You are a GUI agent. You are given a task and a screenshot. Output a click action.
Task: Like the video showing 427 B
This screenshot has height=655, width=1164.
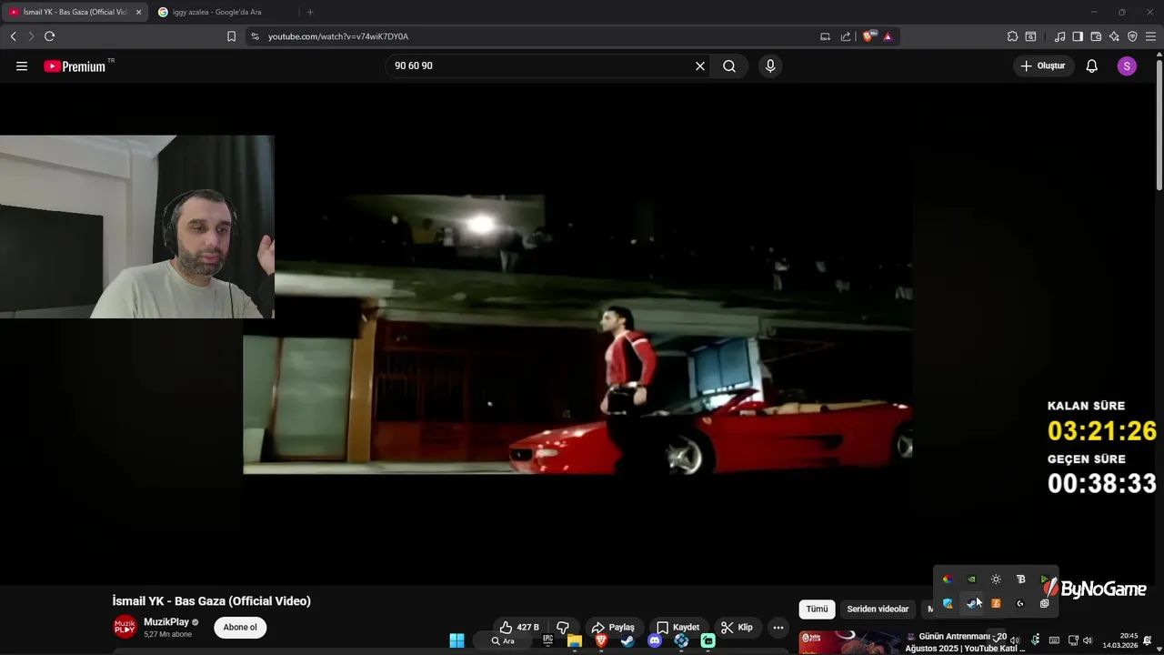519,628
